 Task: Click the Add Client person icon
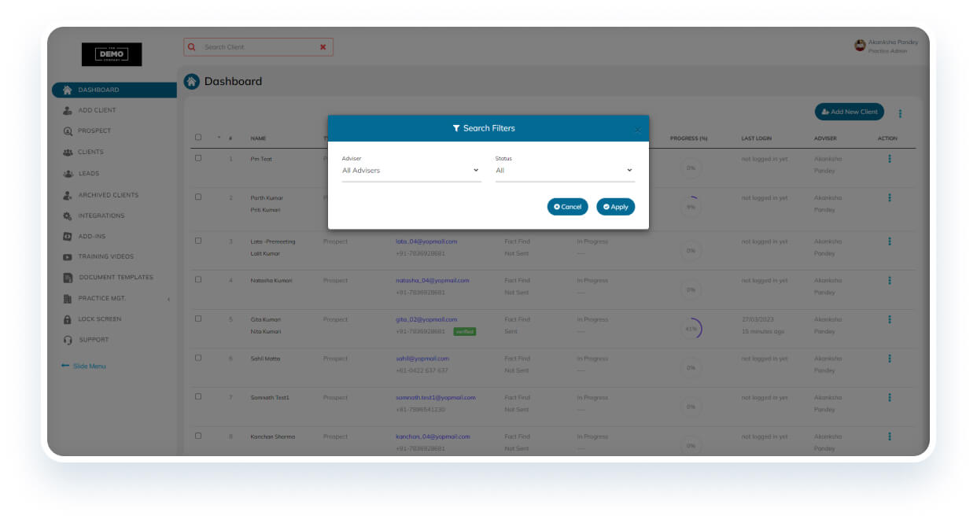pos(68,111)
